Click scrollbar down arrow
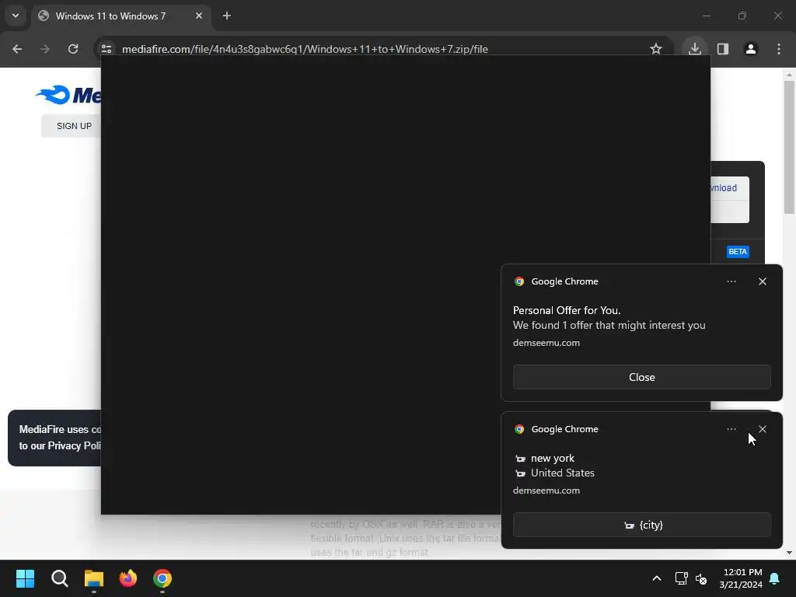This screenshot has width=796, height=597. pos(789,553)
